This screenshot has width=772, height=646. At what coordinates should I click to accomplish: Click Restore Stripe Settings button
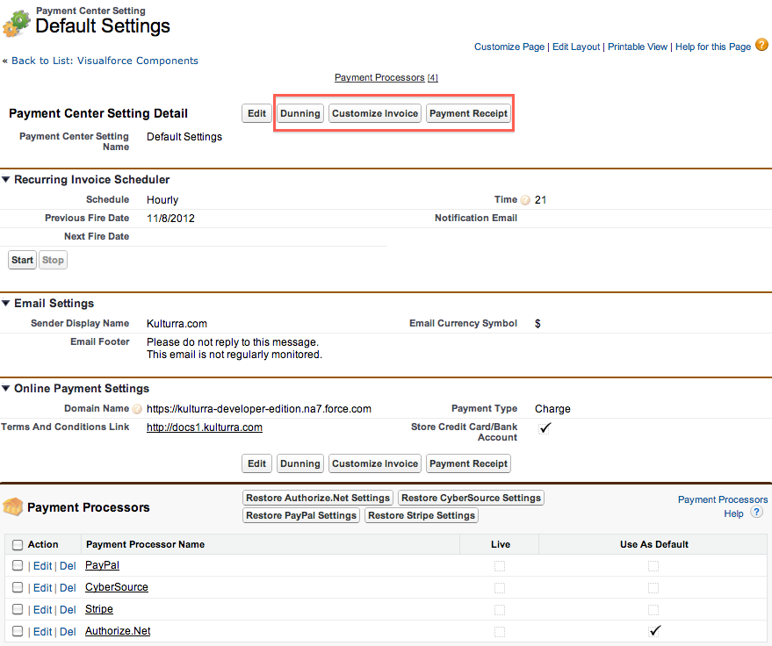422,515
